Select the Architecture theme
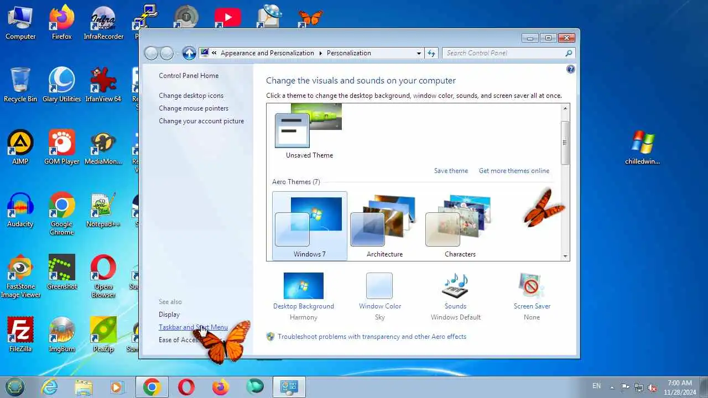The image size is (708, 398). pyautogui.click(x=384, y=226)
